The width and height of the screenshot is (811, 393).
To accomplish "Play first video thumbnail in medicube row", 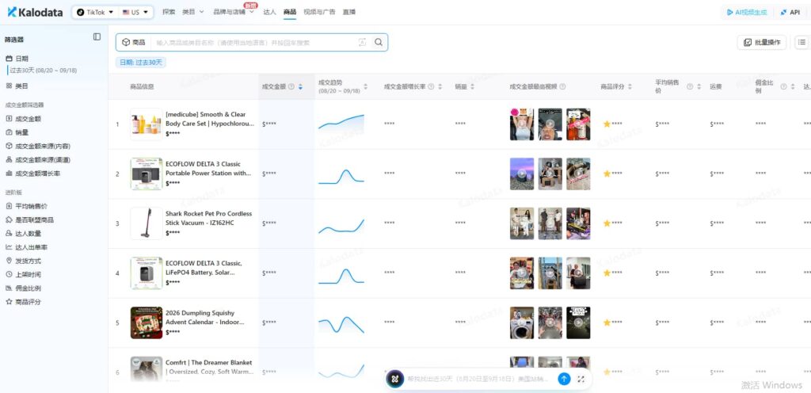I will pos(522,124).
